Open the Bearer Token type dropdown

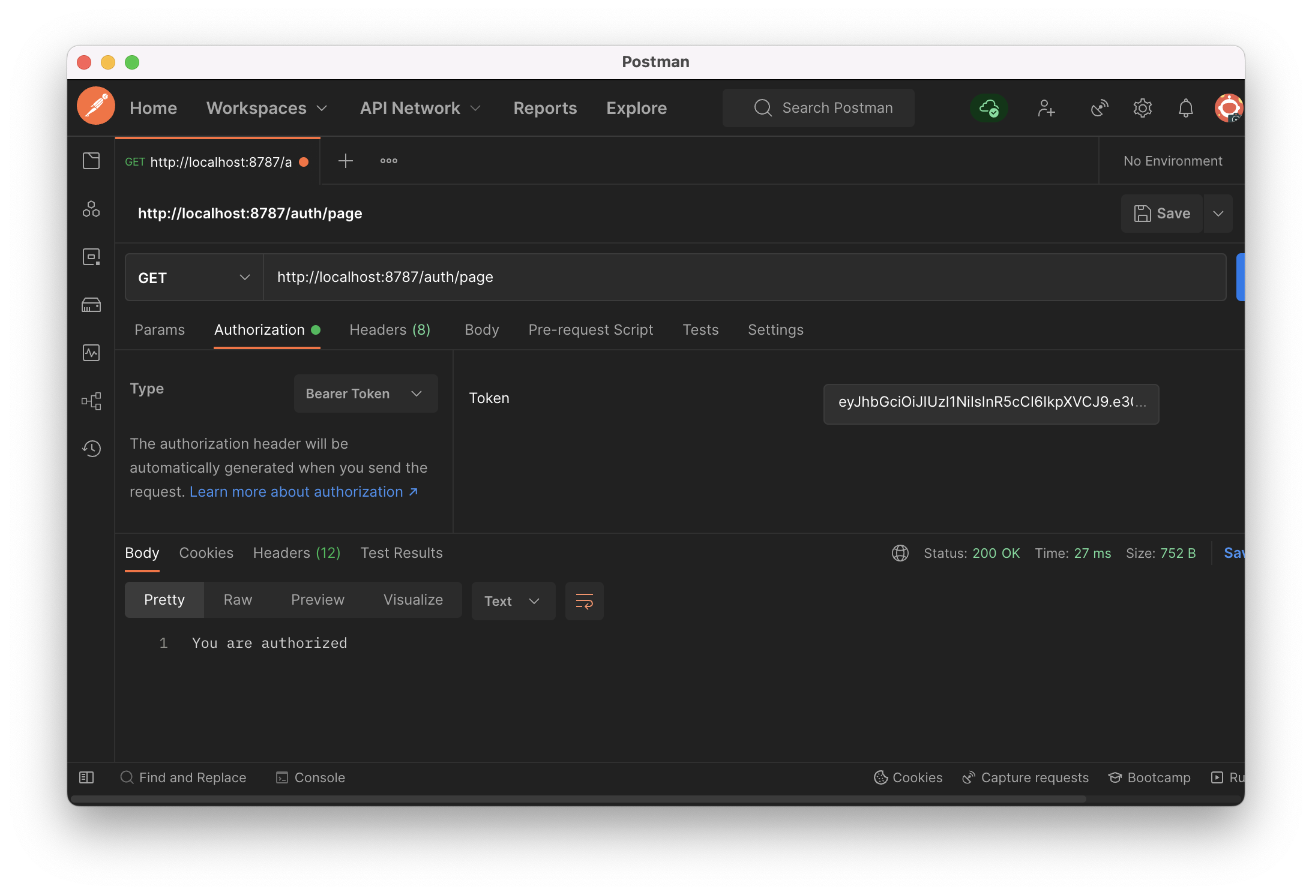click(x=365, y=394)
